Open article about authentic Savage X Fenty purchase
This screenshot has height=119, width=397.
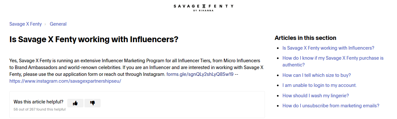[333, 61]
